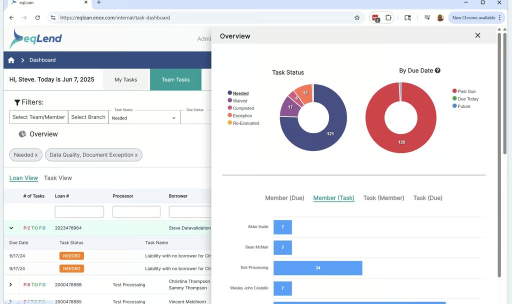Click the browser forward arrow
512x304 pixels.
(x=24, y=17)
